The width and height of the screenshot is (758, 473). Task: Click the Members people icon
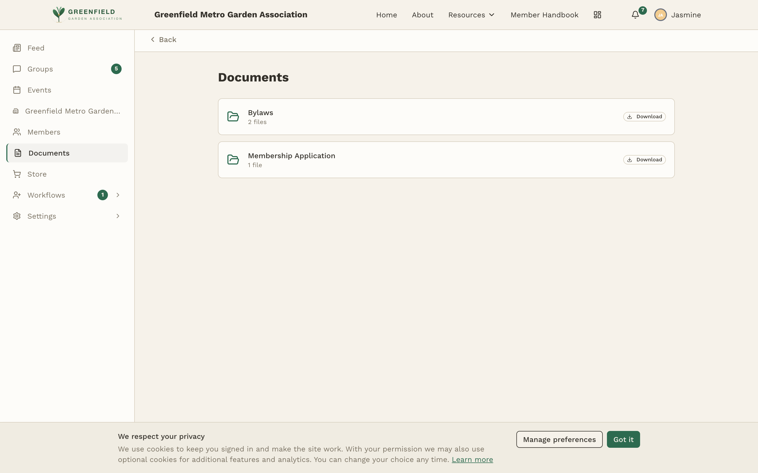coord(17,132)
